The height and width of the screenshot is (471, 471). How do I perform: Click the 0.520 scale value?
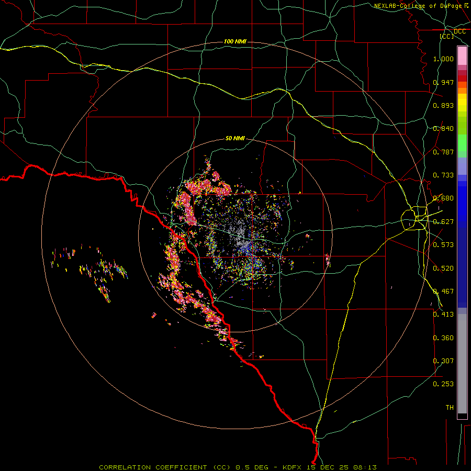click(443, 268)
